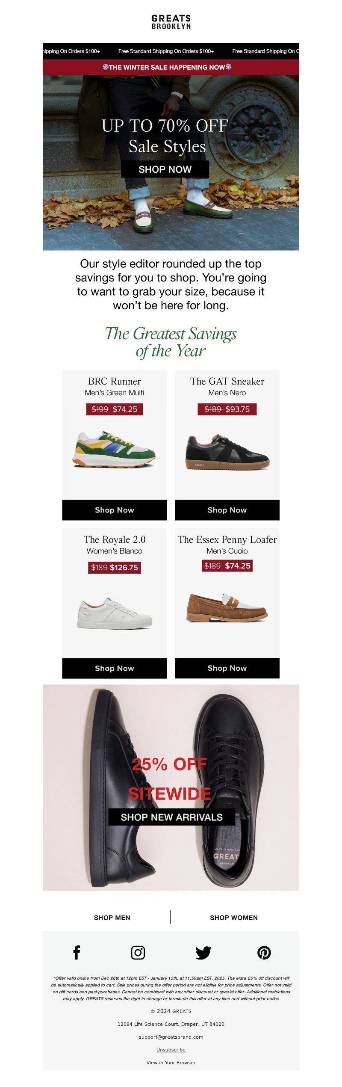342x1087 pixels.
Task: Select the SHOP WOMEN link
Action: 234,918
